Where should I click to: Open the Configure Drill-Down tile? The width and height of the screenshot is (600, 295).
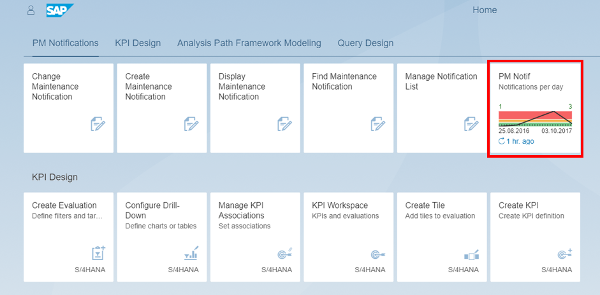coord(162,237)
